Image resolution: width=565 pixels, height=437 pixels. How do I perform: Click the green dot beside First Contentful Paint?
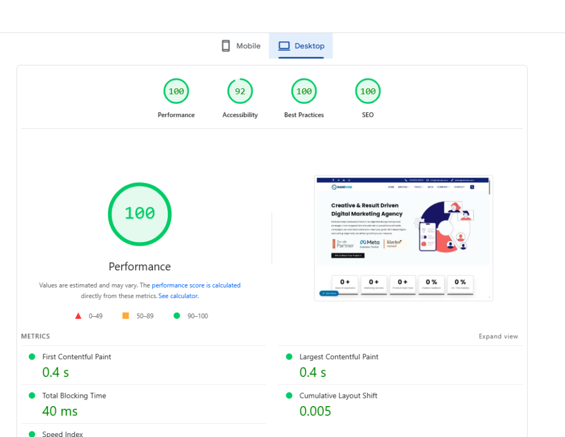pyautogui.click(x=32, y=356)
